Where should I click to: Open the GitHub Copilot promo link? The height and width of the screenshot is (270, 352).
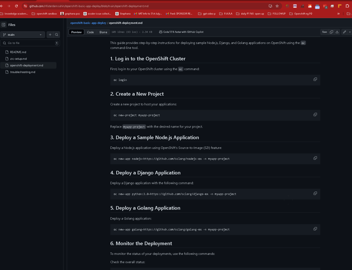point(181,32)
